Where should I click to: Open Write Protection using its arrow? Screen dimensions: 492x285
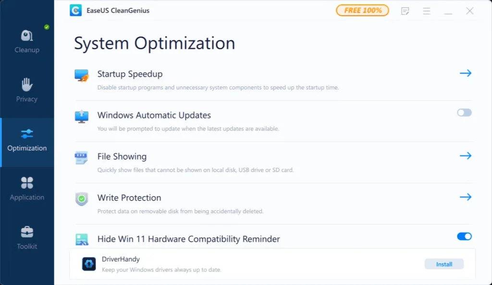[465, 197]
